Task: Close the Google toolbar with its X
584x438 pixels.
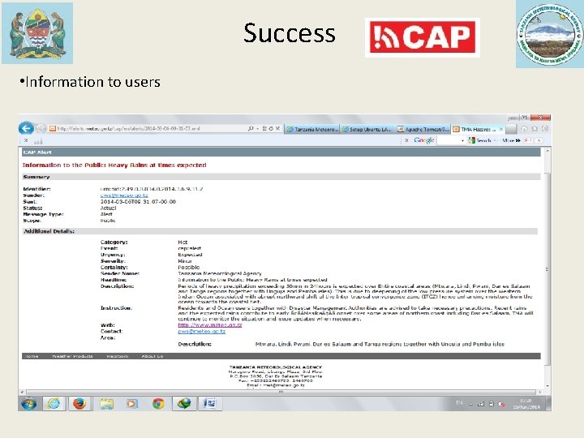Action: 406,140
